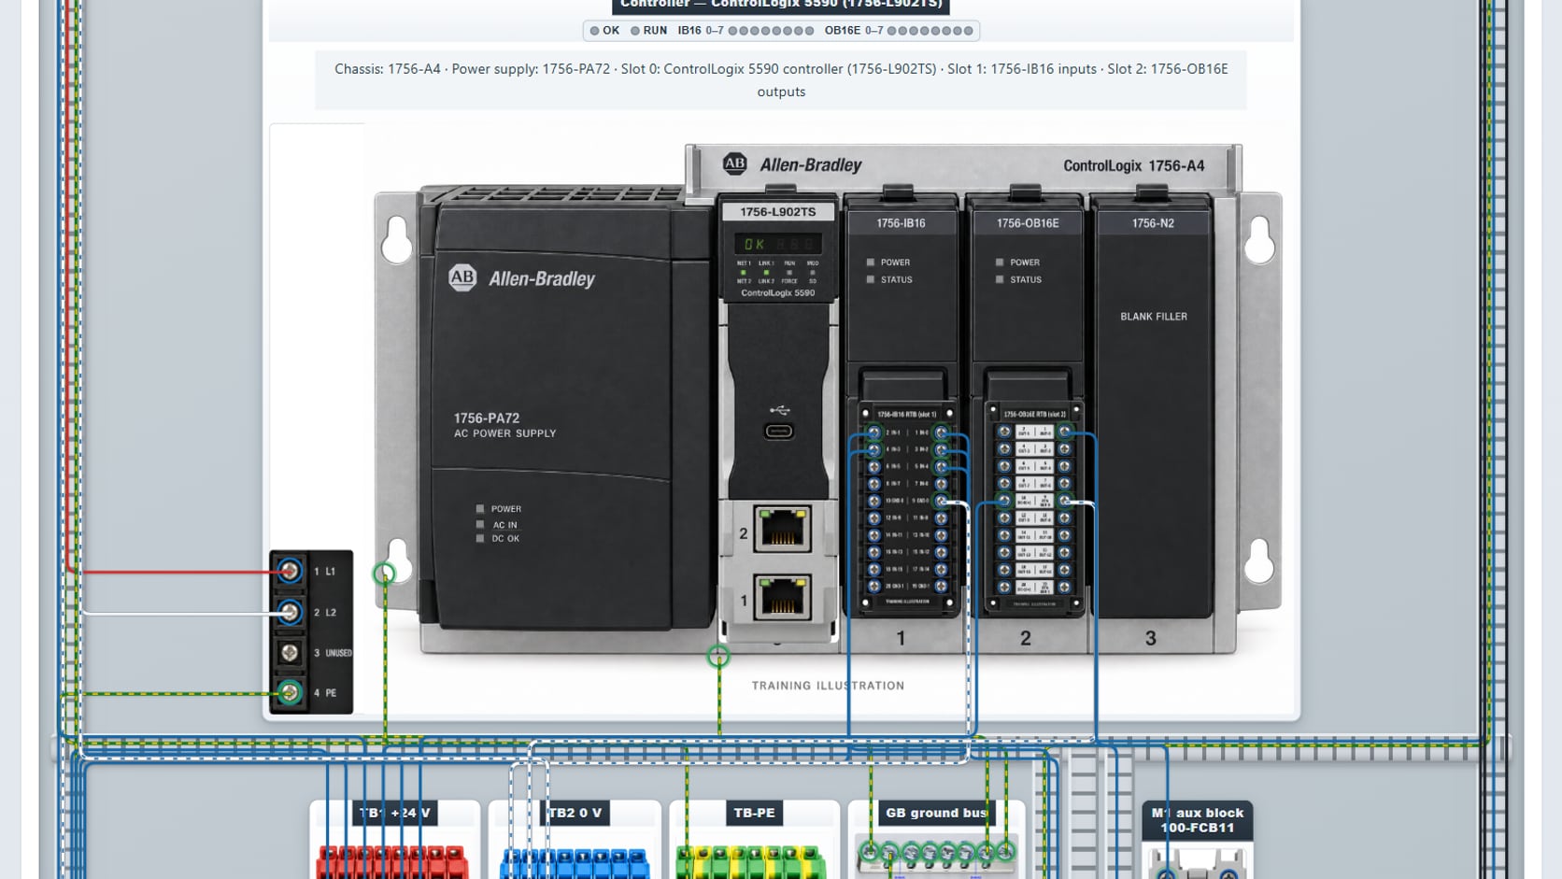
Task: Click IB16 terminal 2 IN-1 screw
Action: pos(874,432)
